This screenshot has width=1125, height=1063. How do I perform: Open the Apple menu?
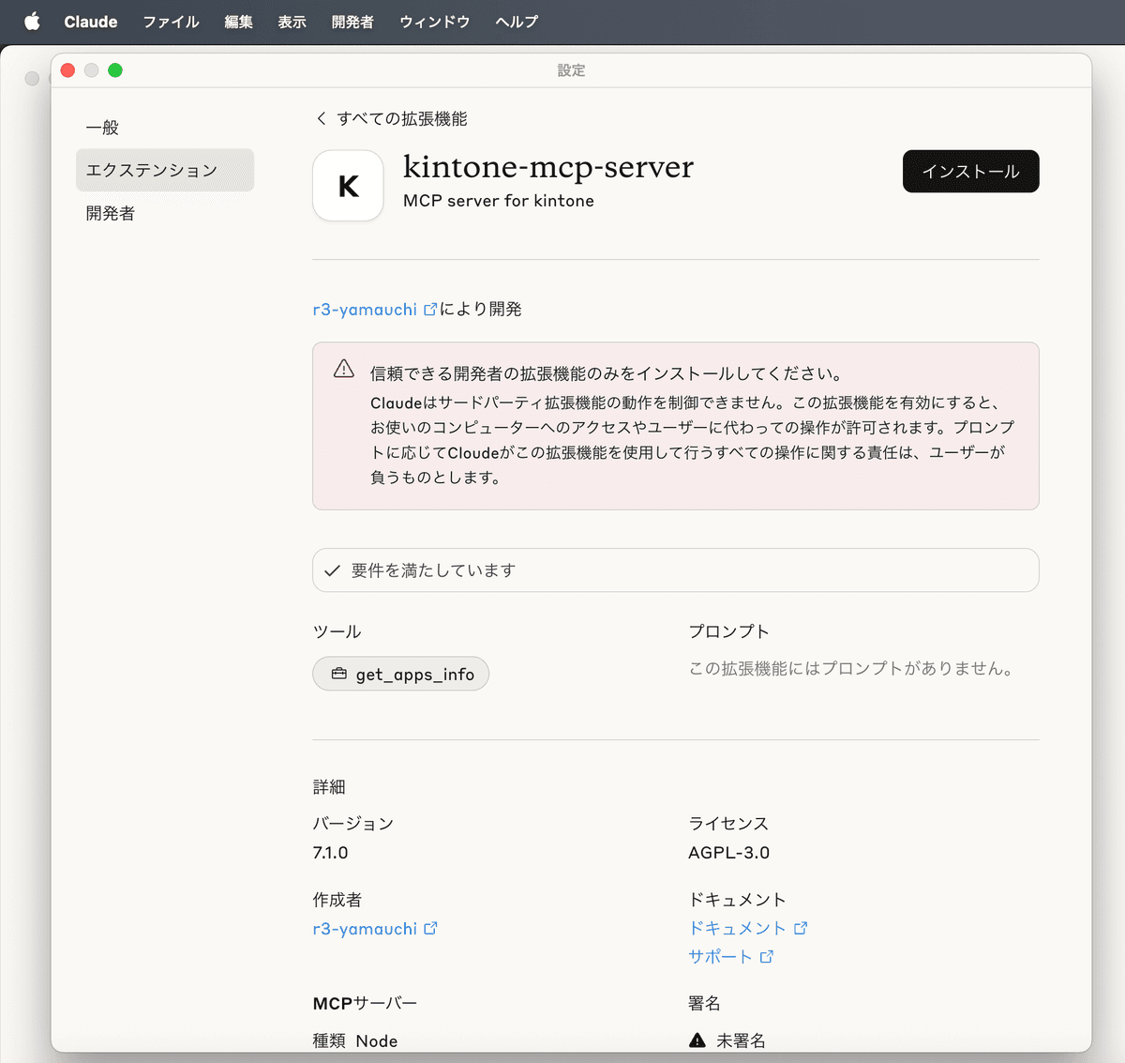[32, 21]
